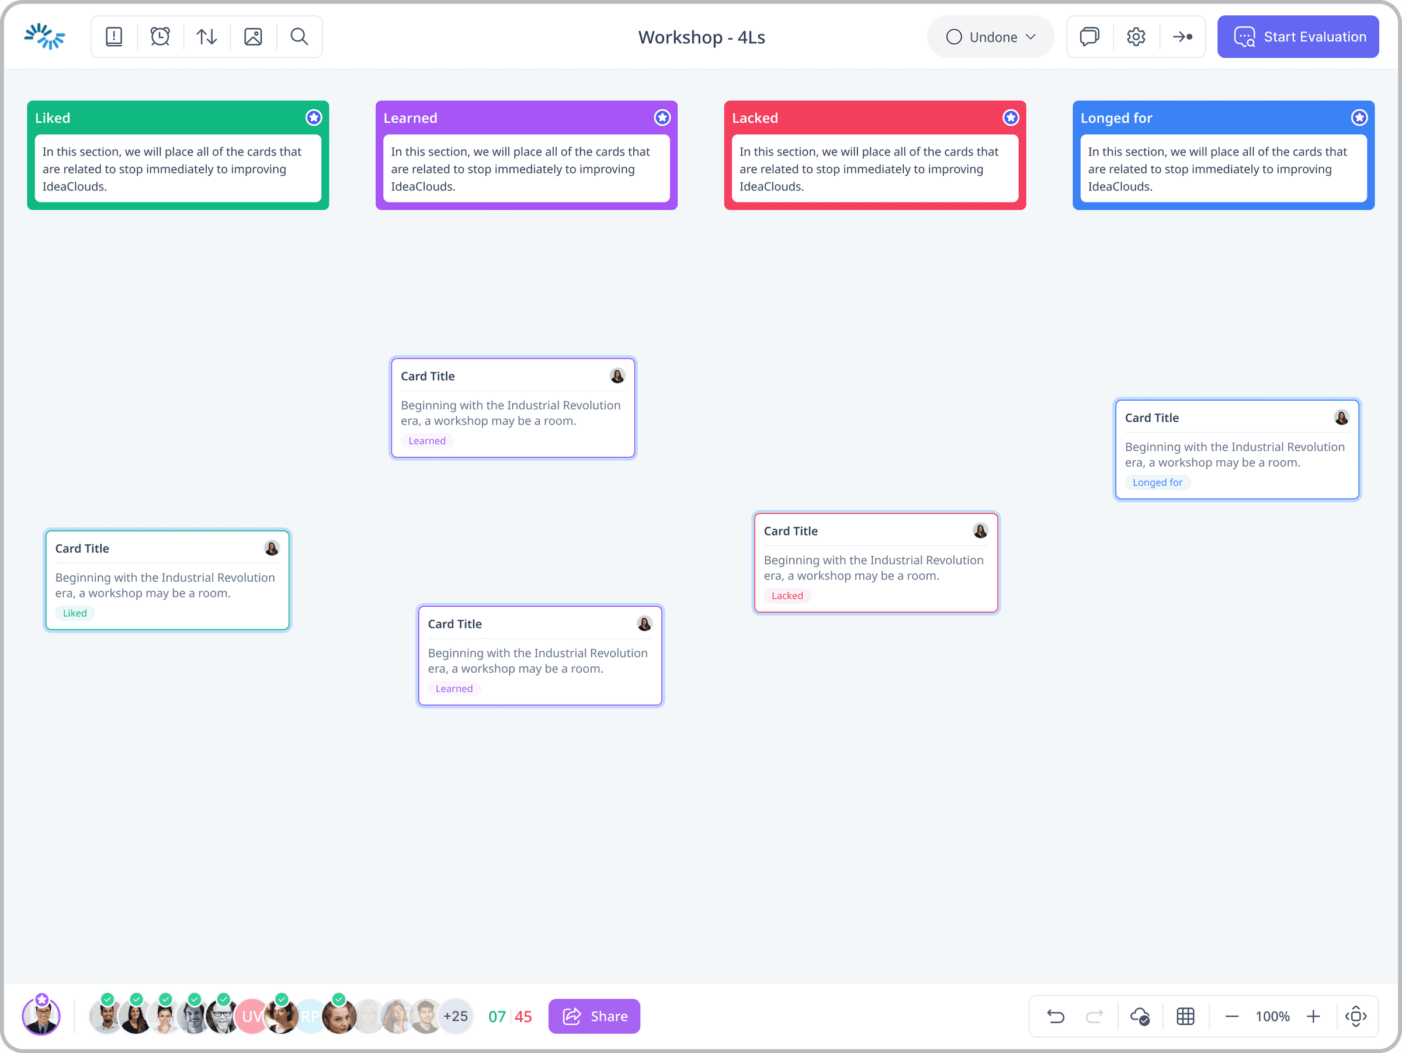Toggle the star on Lacked section

click(1011, 117)
